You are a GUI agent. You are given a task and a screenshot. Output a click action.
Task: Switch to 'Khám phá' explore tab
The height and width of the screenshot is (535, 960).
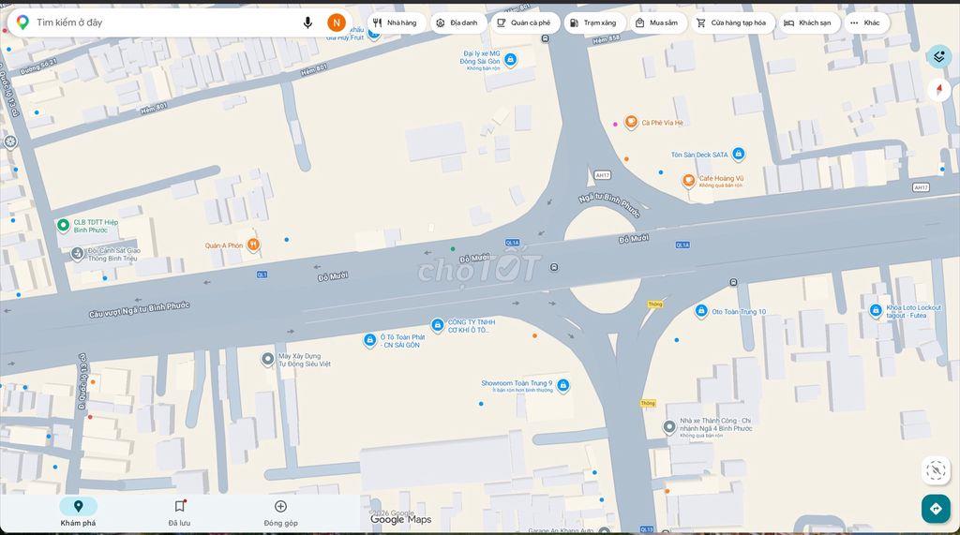tap(79, 513)
